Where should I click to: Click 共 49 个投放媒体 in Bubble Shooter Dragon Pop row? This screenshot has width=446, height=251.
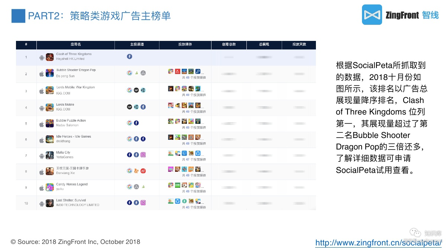pos(194,78)
